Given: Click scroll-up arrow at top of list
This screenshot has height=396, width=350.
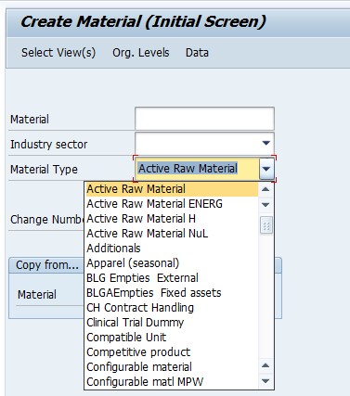Looking at the screenshot, I should 266,189.
